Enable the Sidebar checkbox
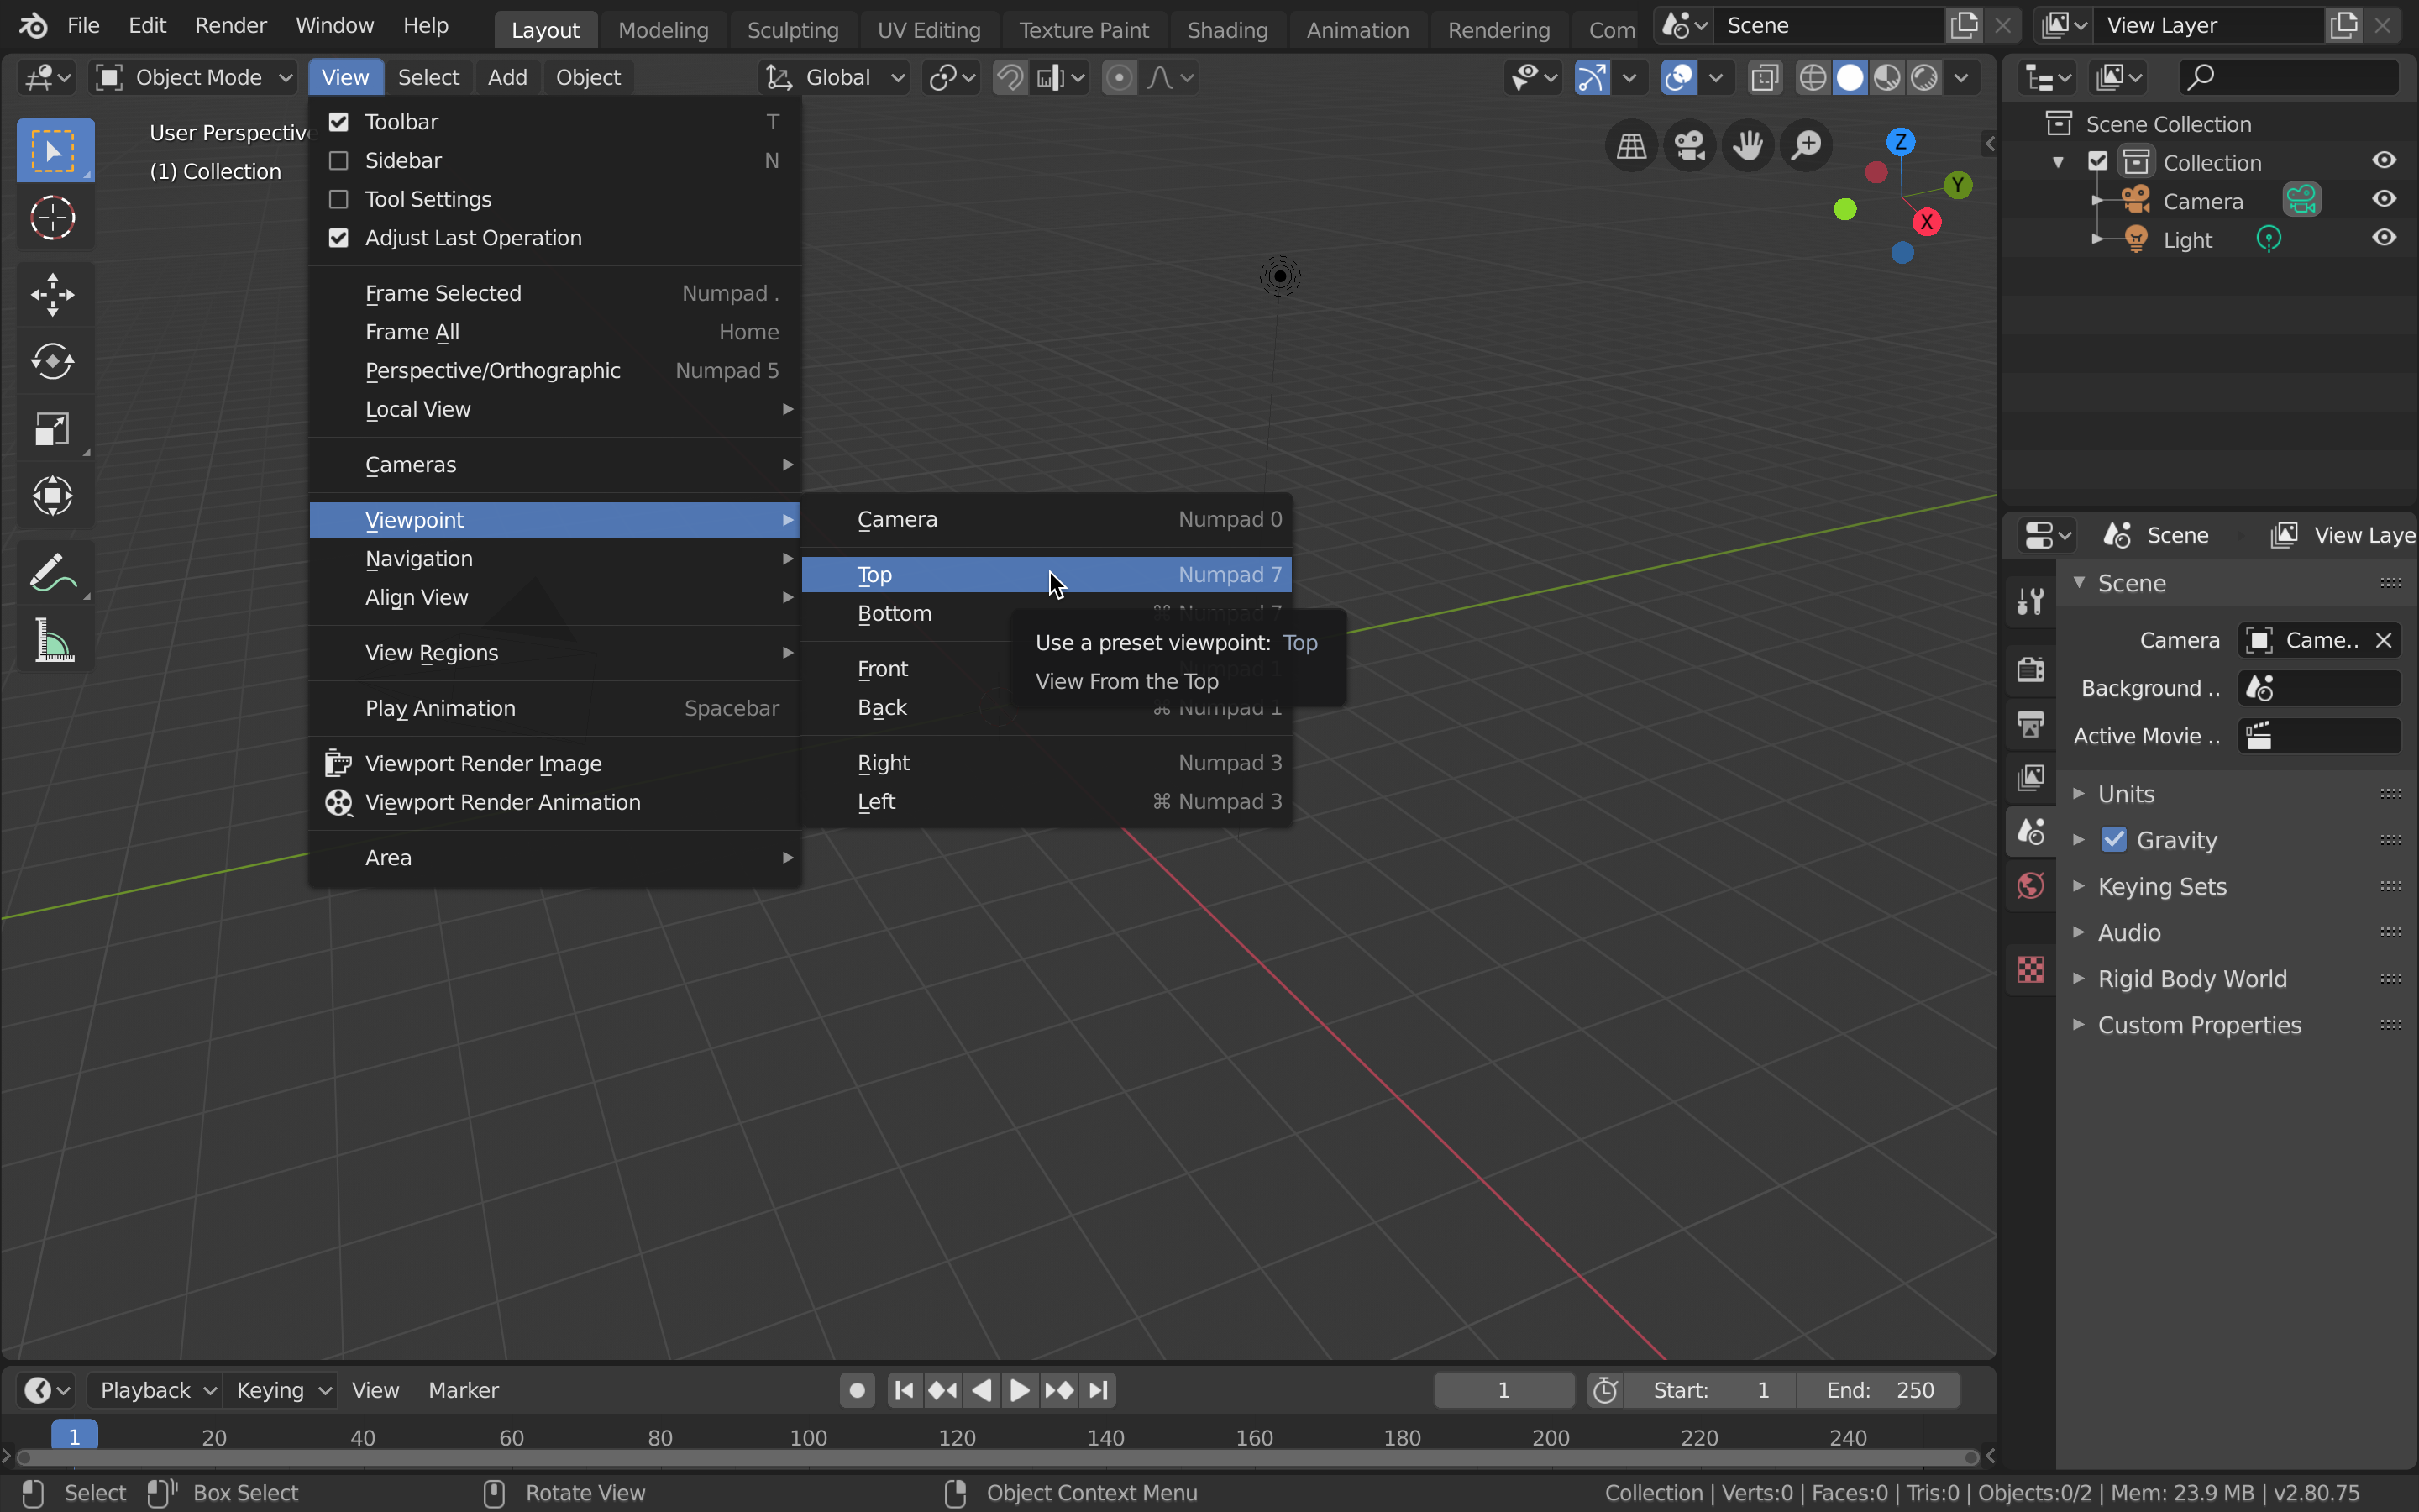Screen dimensions: 2419x1512 pos(338,161)
